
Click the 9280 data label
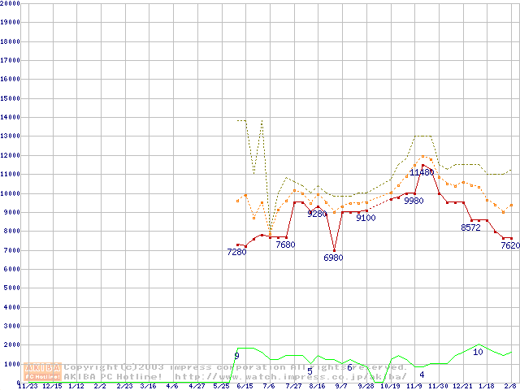tap(317, 214)
